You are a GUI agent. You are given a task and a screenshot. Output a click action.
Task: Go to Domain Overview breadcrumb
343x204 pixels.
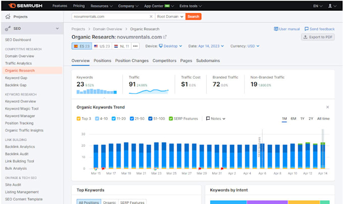click(x=107, y=29)
